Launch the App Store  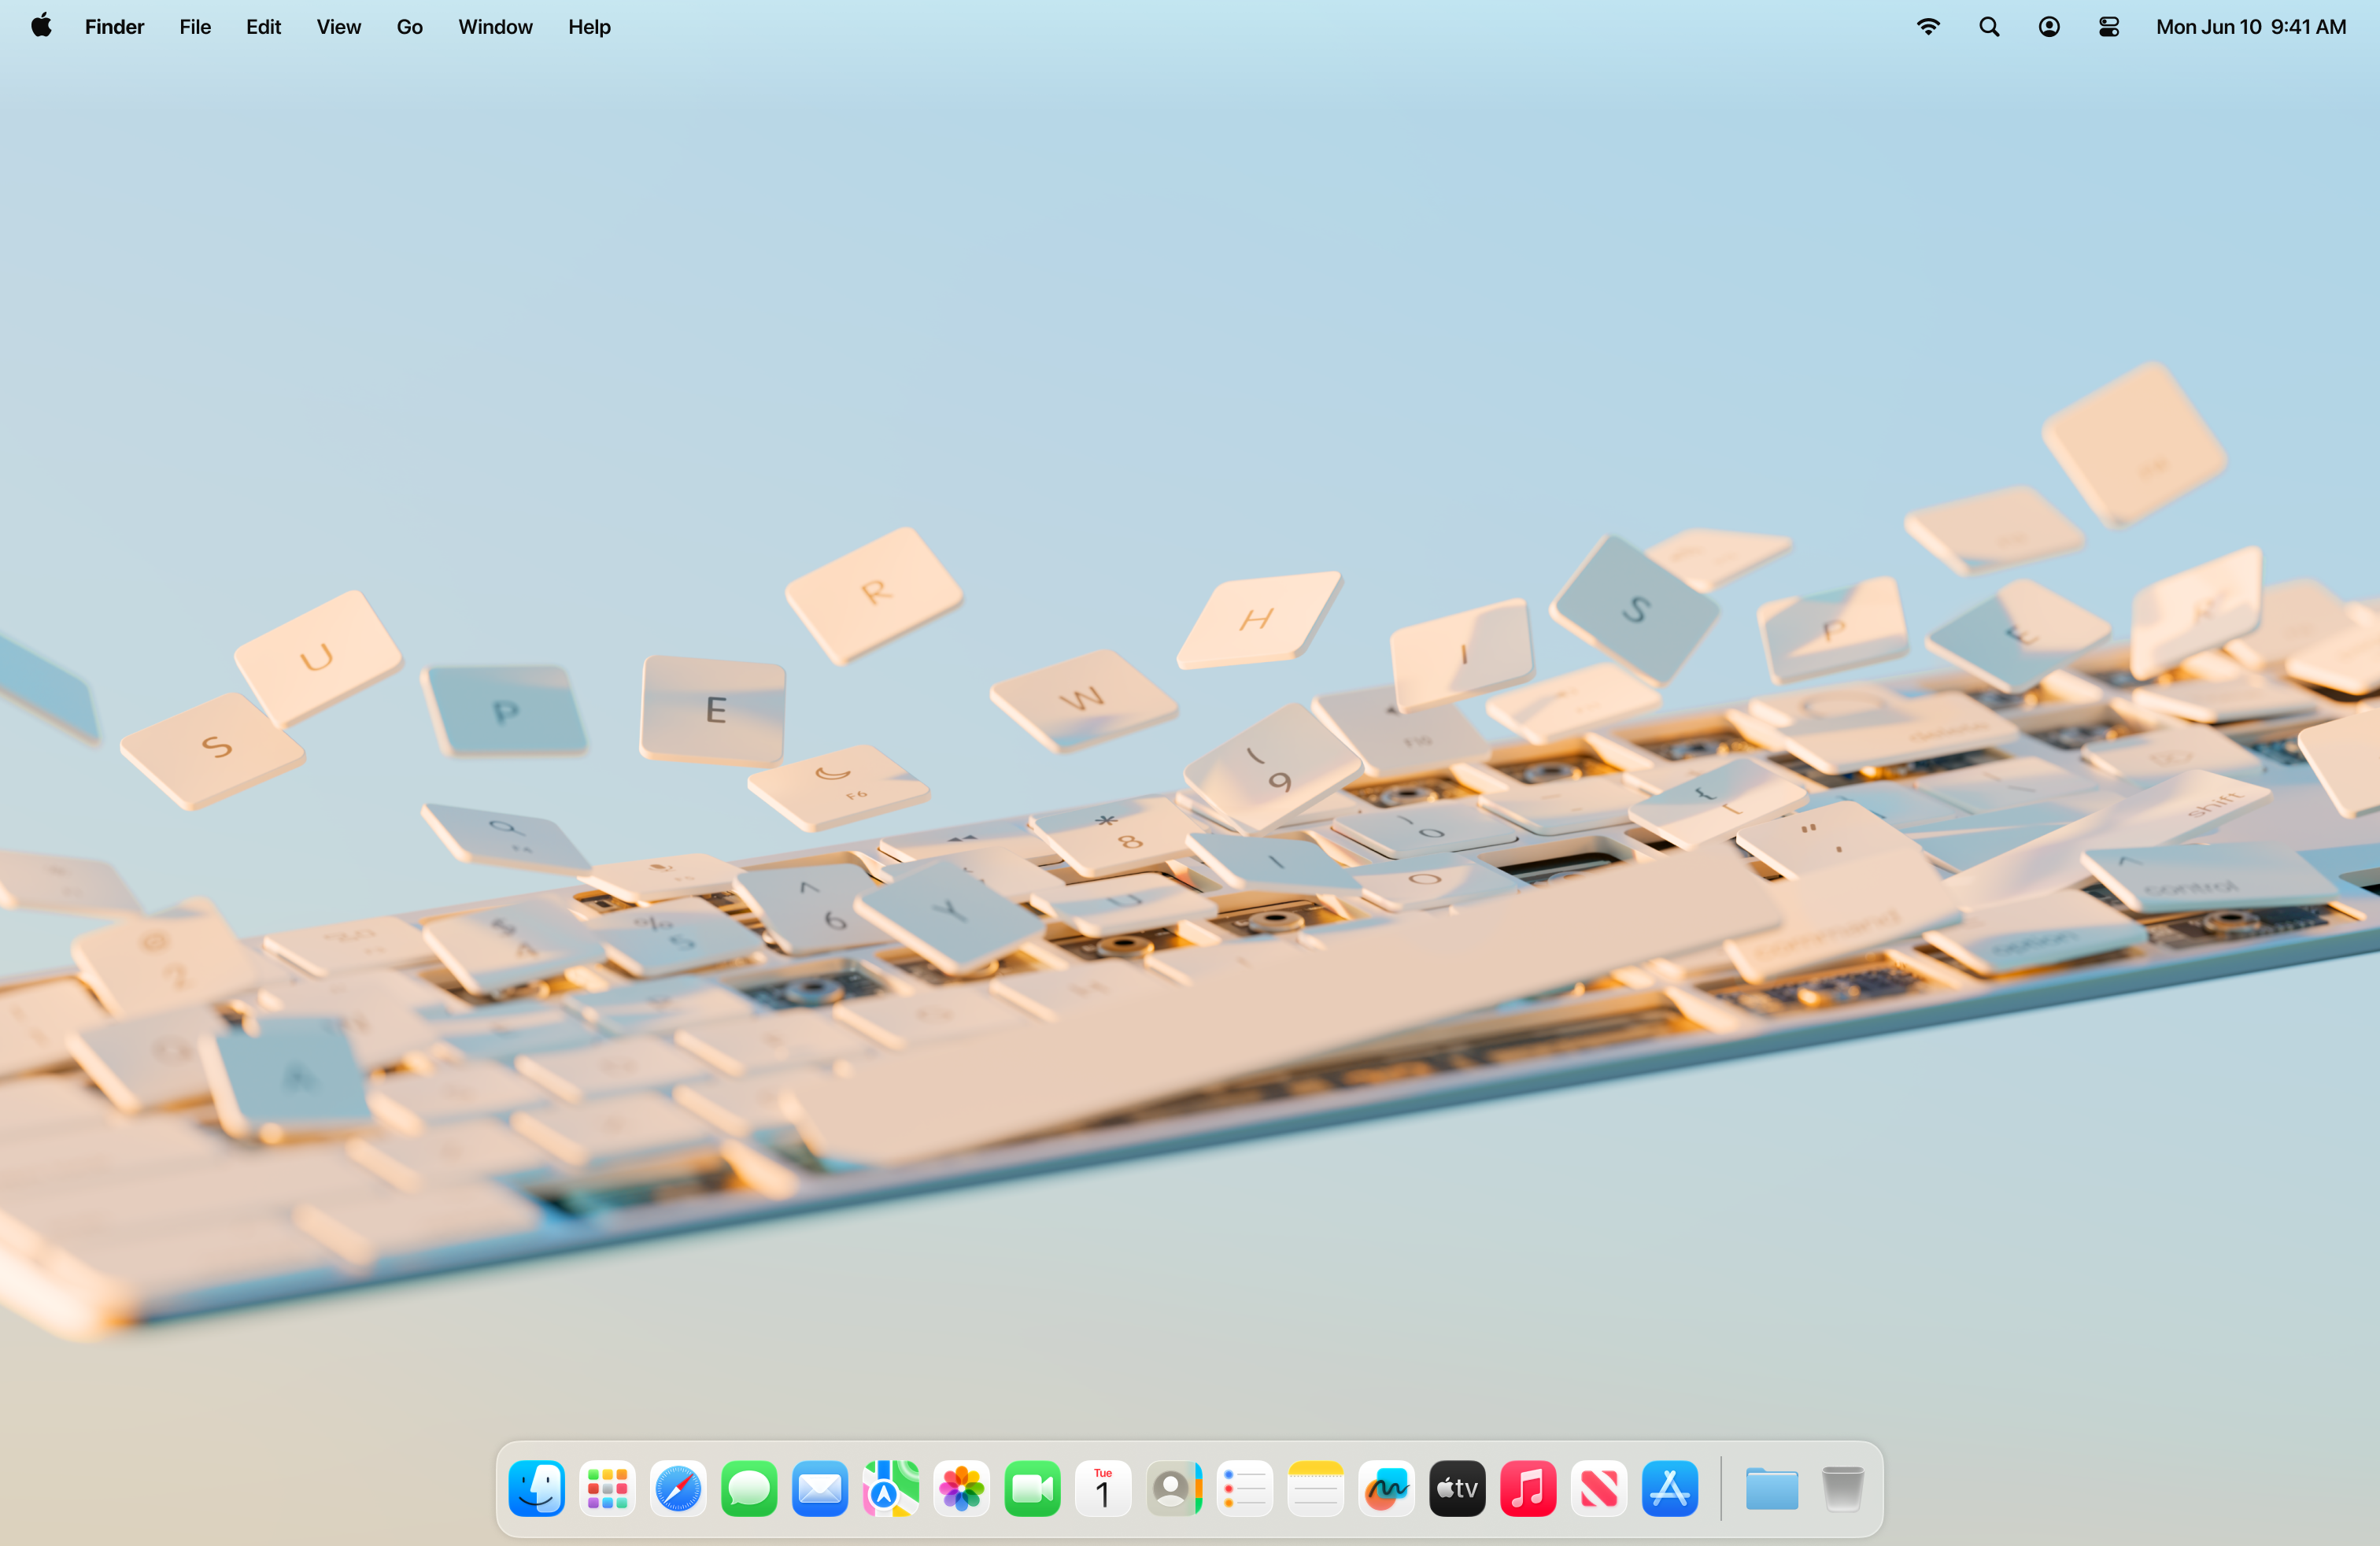tap(1670, 1489)
